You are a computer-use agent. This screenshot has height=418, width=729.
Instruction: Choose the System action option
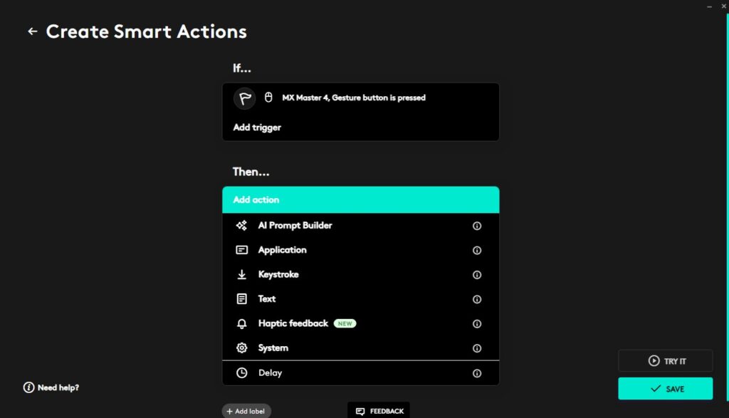pos(273,348)
